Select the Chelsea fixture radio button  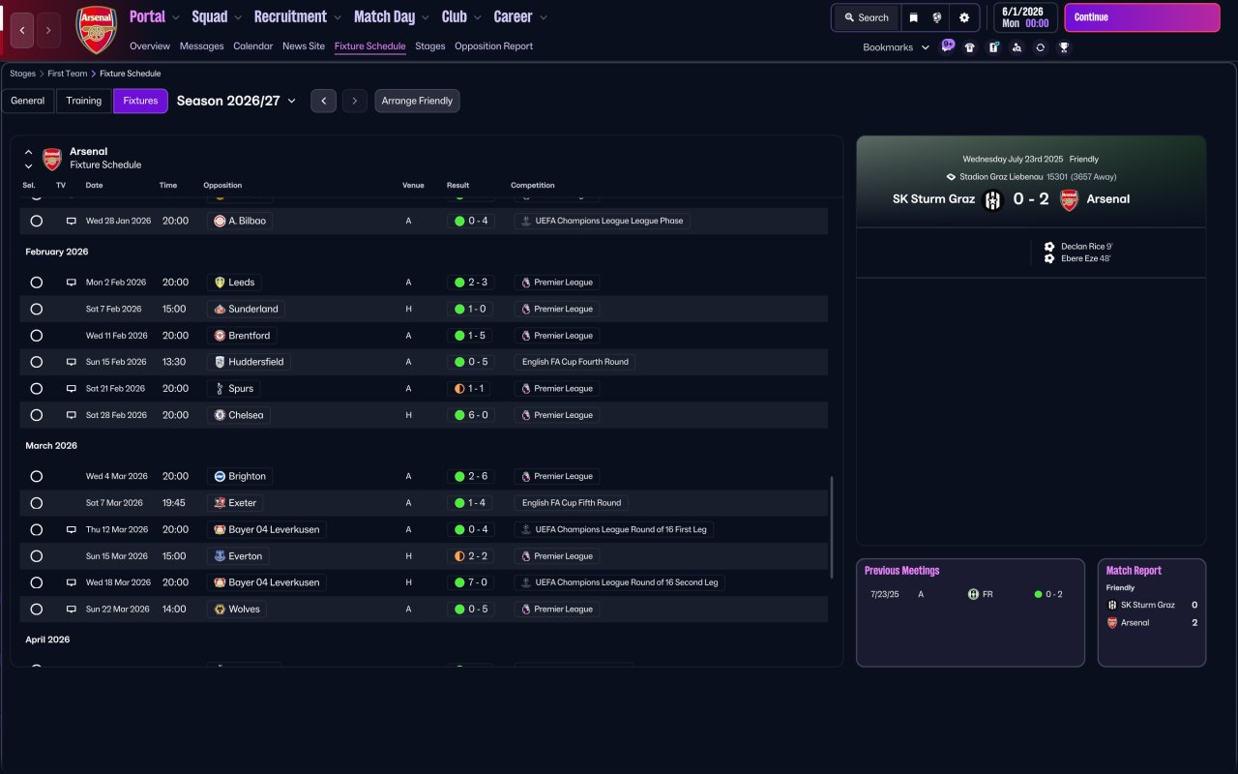(37, 415)
